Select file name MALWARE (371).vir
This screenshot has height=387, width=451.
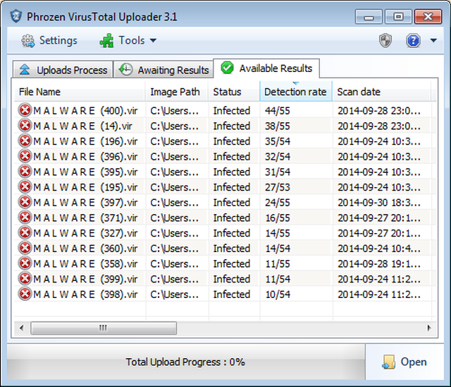[85, 218]
